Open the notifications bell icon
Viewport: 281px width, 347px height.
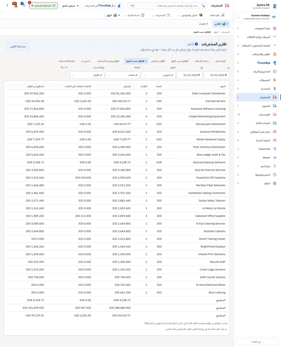(x=15, y=5)
